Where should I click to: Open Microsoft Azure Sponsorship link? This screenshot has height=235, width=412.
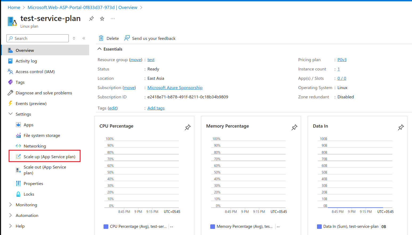175,88
